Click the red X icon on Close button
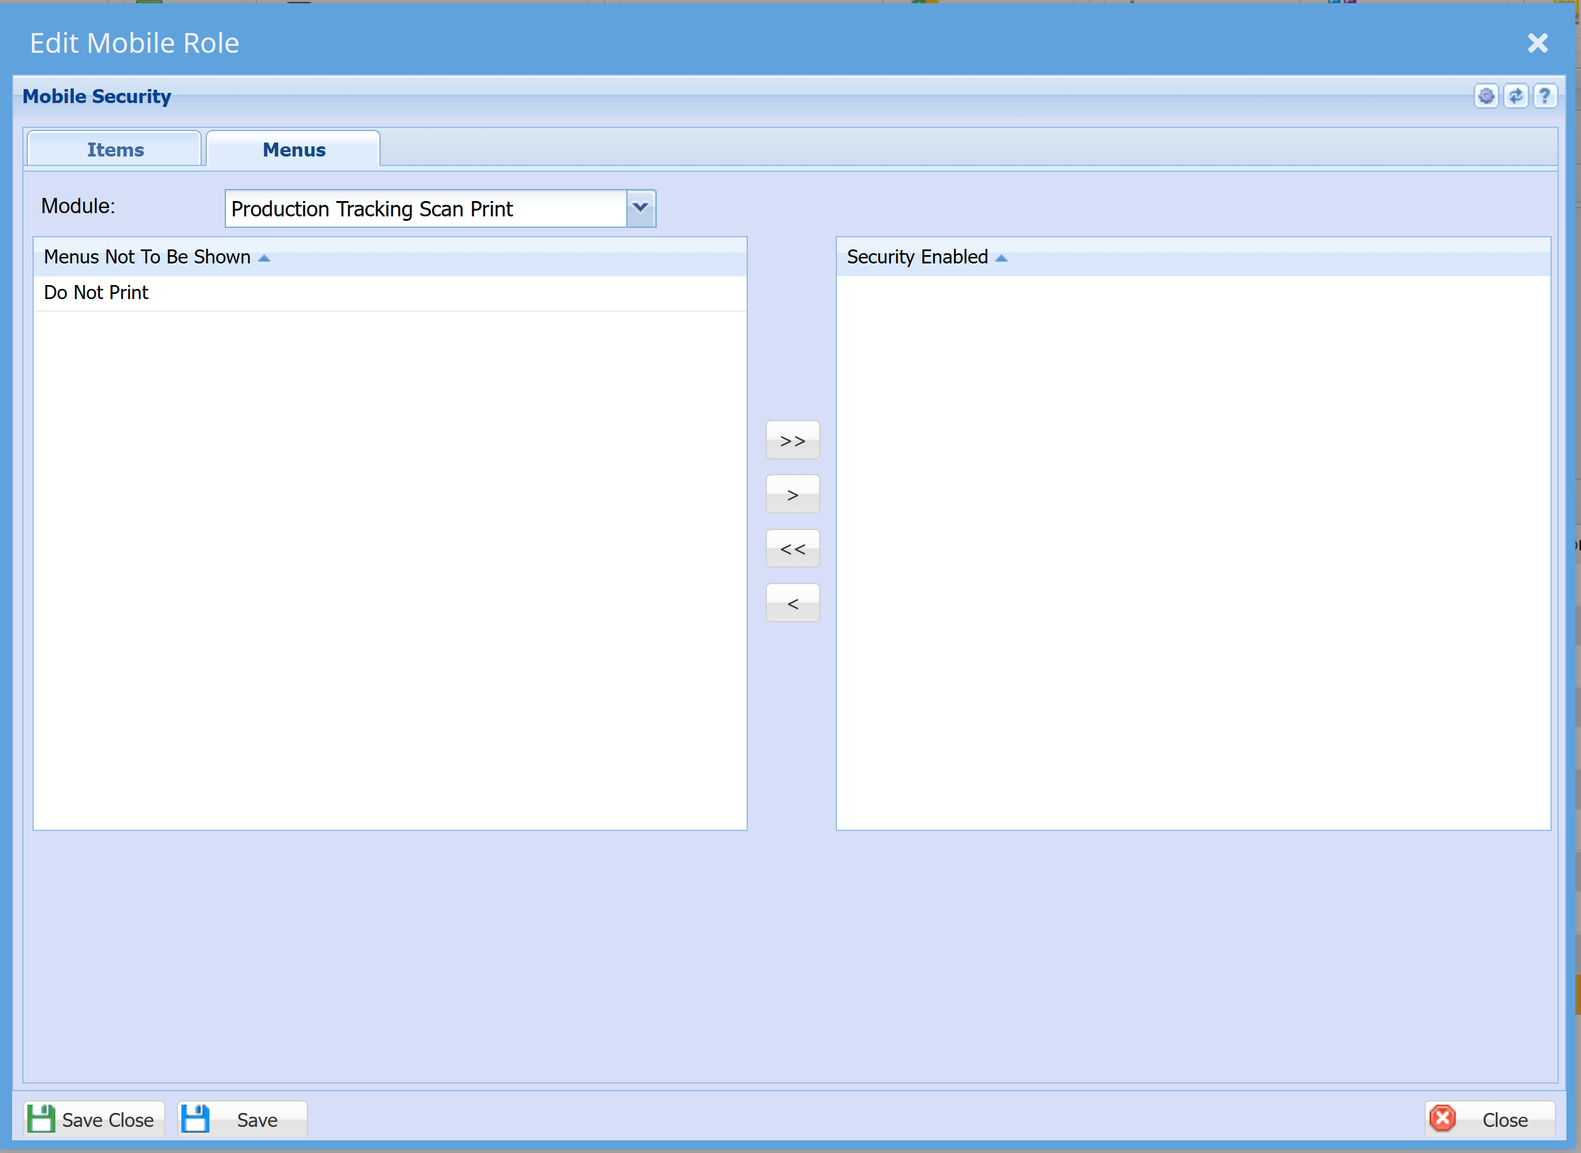This screenshot has height=1153, width=1581. coord(1442,1119)
